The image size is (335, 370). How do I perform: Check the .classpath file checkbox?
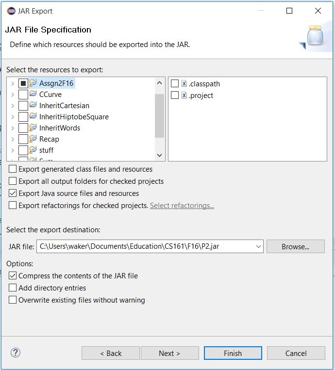[175, 83]
